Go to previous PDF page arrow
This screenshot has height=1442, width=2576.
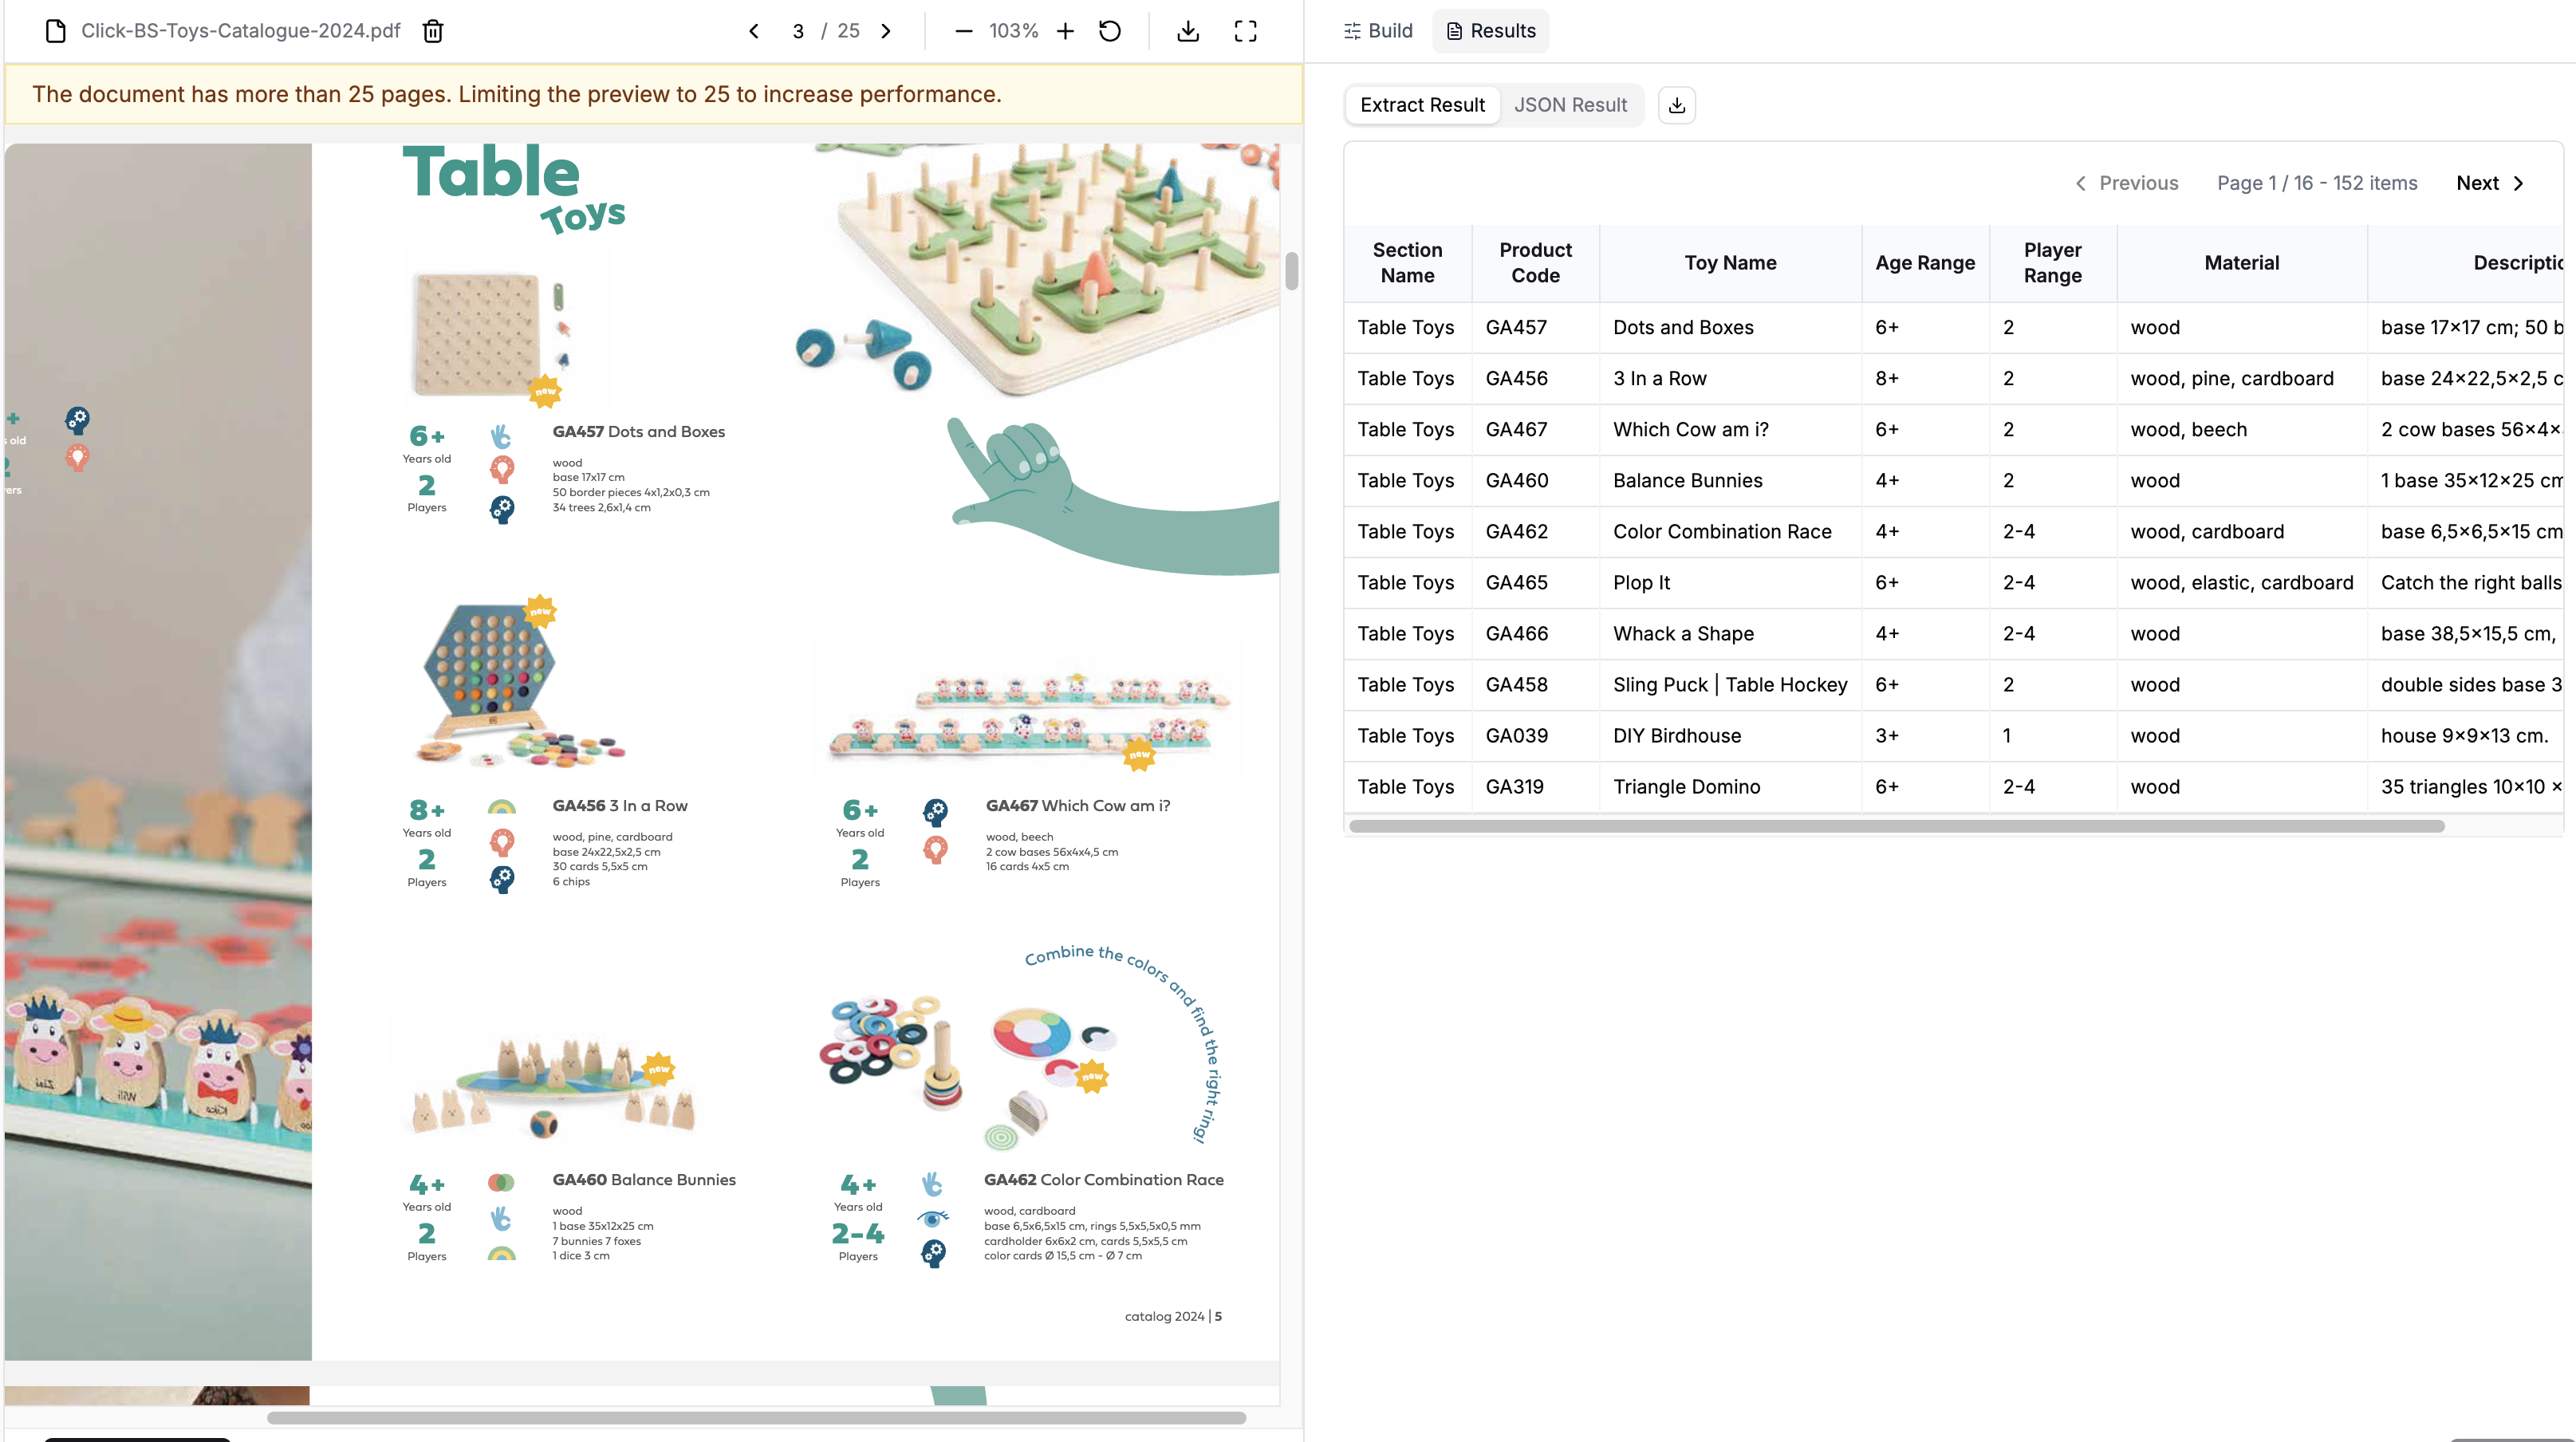pos(754,31)
